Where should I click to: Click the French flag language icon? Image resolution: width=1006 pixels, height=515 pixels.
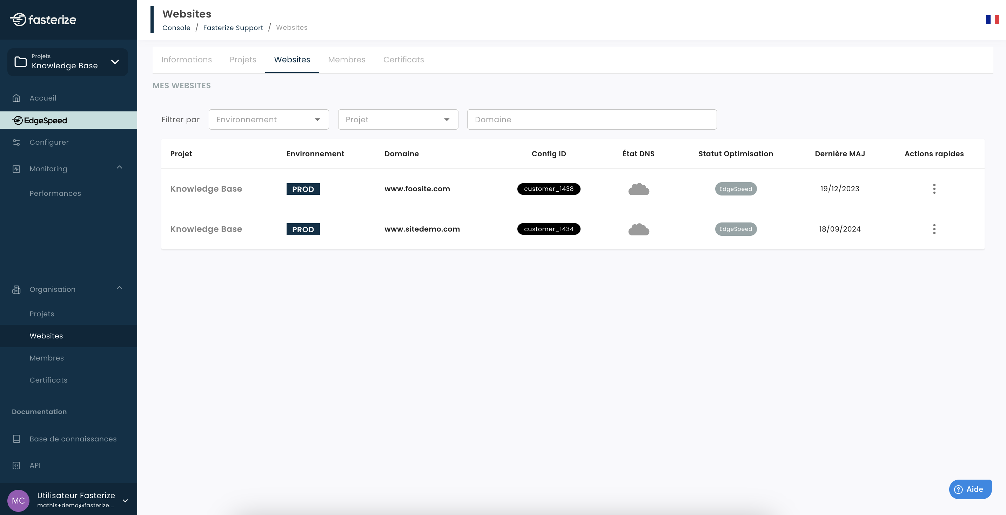click(992, 20)
